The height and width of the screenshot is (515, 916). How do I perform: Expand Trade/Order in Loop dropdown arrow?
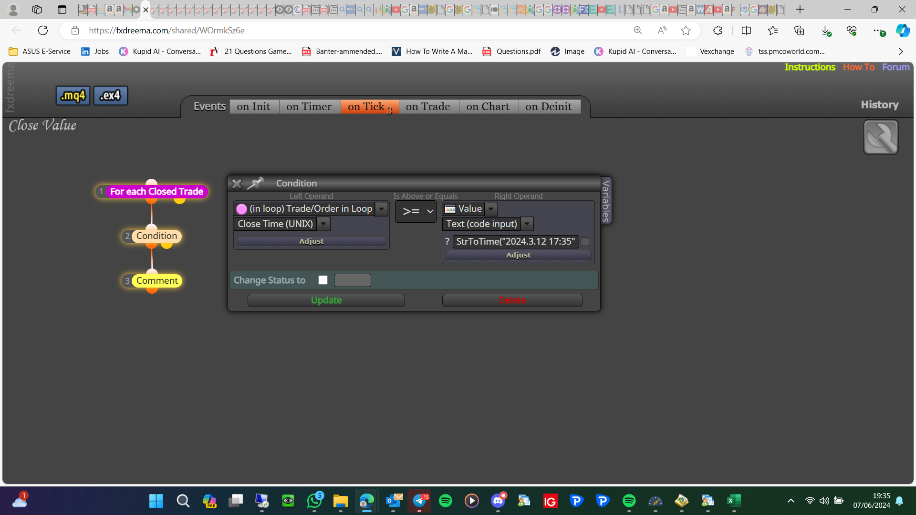[382, 209]
